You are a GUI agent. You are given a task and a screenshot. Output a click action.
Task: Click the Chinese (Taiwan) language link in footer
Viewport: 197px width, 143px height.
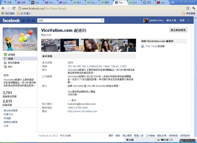(x=66, y=136)
